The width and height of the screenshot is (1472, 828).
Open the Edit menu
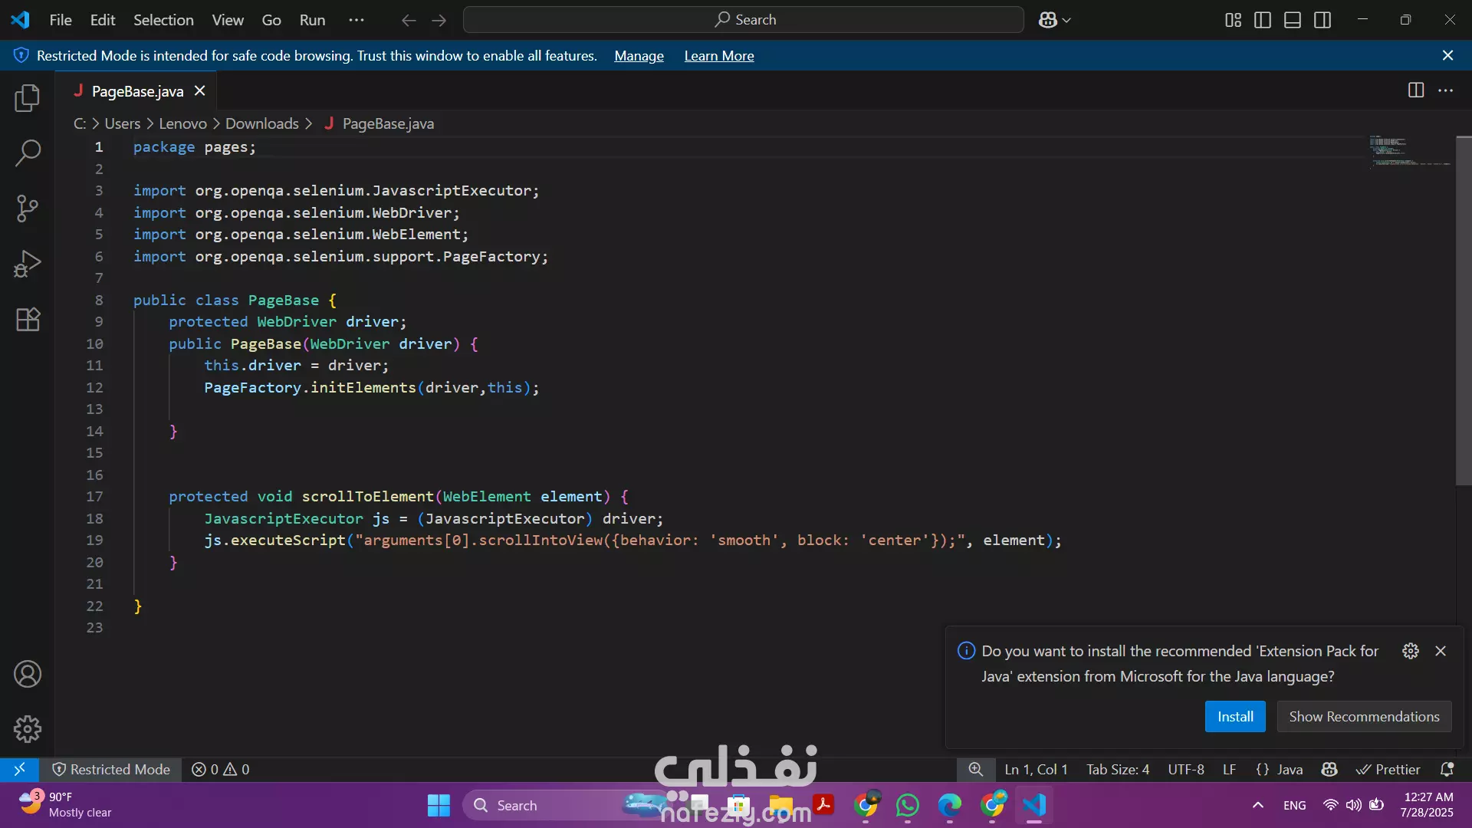pyautogui.click(x=103, y=20)
